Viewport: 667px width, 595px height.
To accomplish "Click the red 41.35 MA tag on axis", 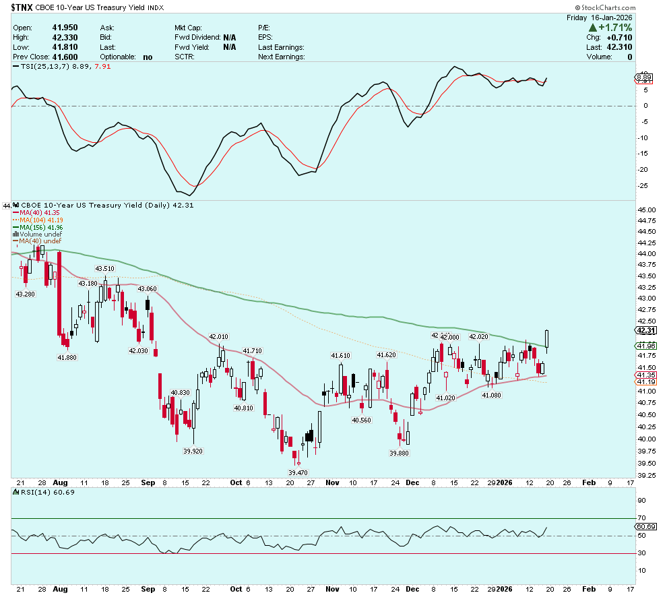I will click(x=645, y=375).
